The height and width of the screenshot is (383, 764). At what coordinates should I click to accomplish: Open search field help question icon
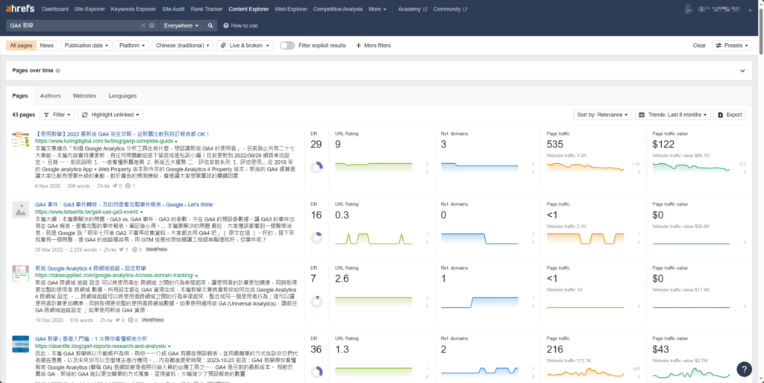[152, 26]
